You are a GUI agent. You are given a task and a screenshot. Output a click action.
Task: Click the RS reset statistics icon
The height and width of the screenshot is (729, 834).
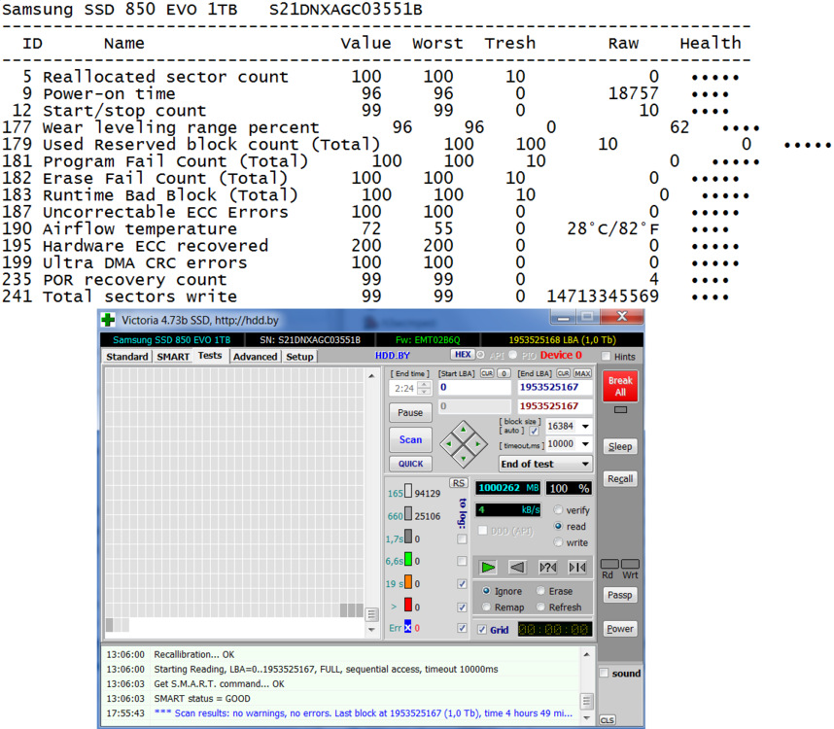click(458, 483)
